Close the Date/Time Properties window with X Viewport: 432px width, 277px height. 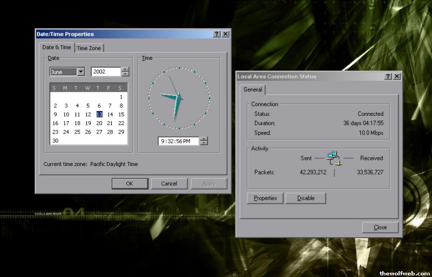tap(225, 34)
